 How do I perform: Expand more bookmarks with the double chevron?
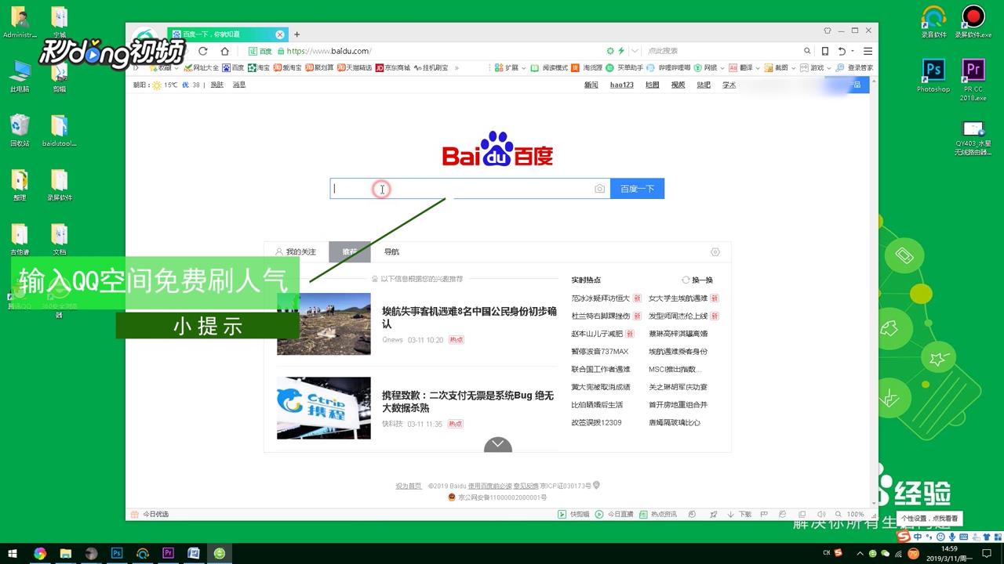click(x=457, y=68)
